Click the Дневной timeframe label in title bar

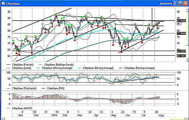166,3
